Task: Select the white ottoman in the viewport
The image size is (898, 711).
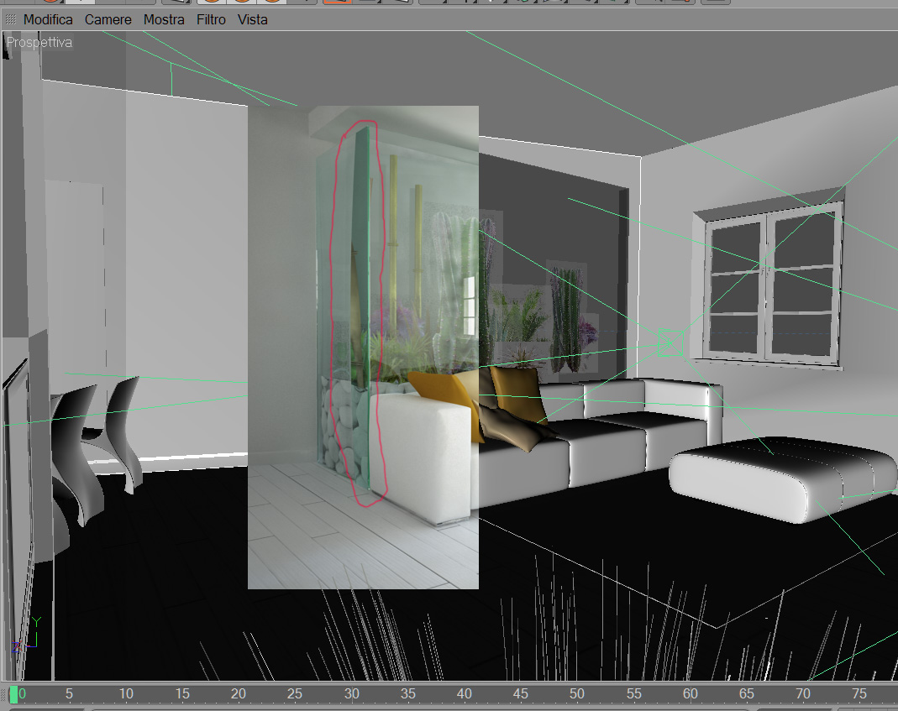Action: (782, 478)
